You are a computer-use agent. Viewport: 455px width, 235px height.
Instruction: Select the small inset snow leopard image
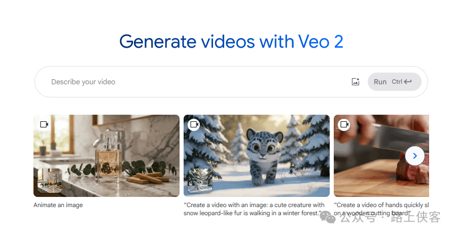pyautogui.click(x=200, y=181)
